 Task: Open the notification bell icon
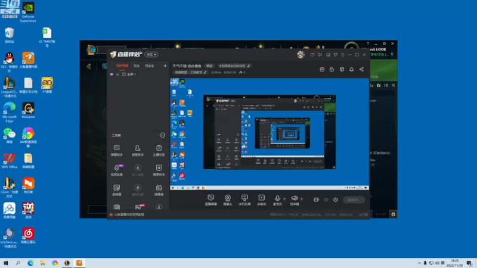[351, 69]
